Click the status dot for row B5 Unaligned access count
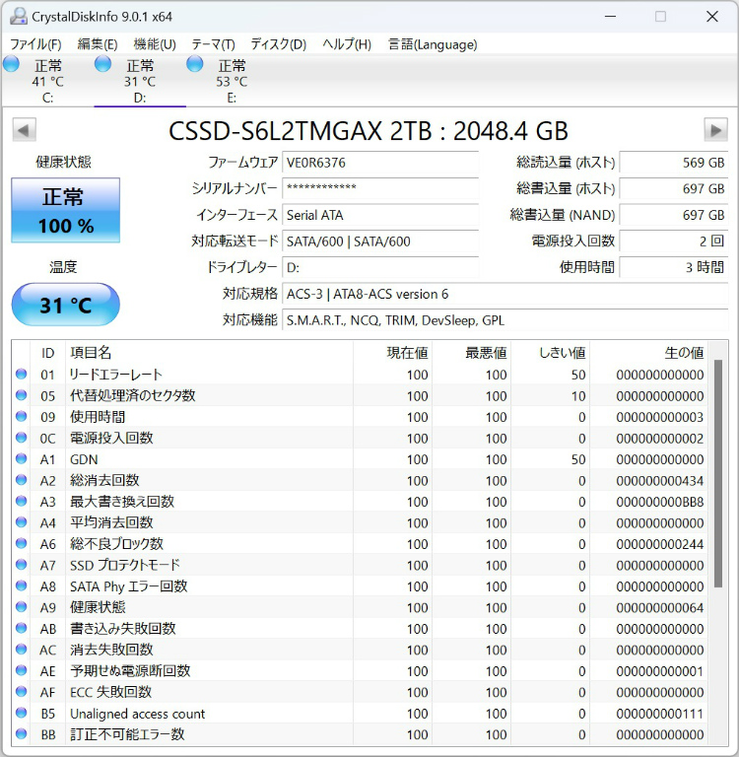Screen dimensions: 739x757 [22, 713]
